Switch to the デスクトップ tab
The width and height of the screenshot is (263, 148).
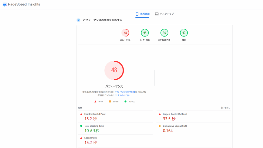coord(164,14)
